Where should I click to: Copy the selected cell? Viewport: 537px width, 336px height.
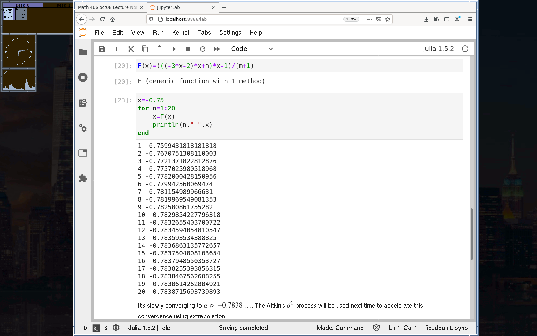coord(145,49)
